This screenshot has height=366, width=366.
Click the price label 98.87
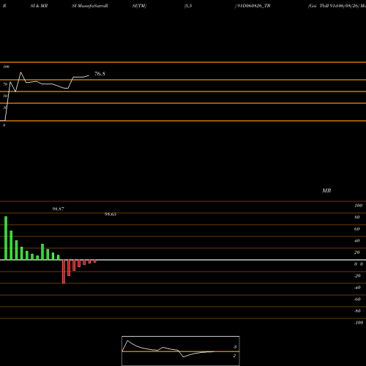click(x=58, y=209)
